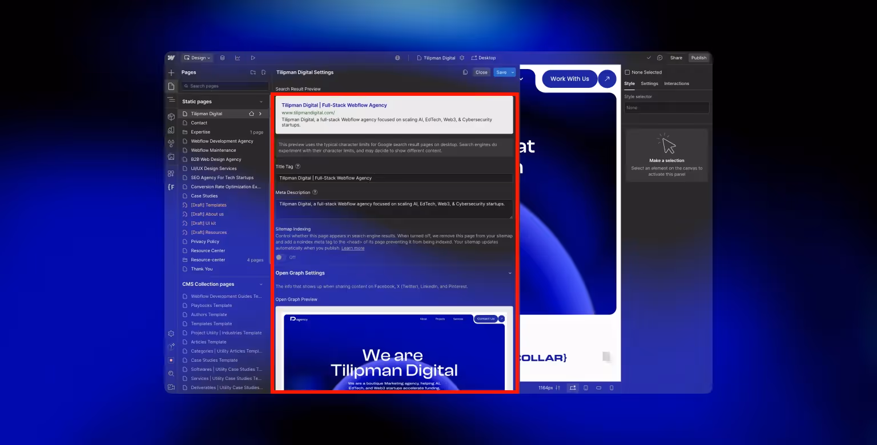Open the Desktop breakpoint selector in top bar
Screen dimensions: 877x445
(484, 58)
